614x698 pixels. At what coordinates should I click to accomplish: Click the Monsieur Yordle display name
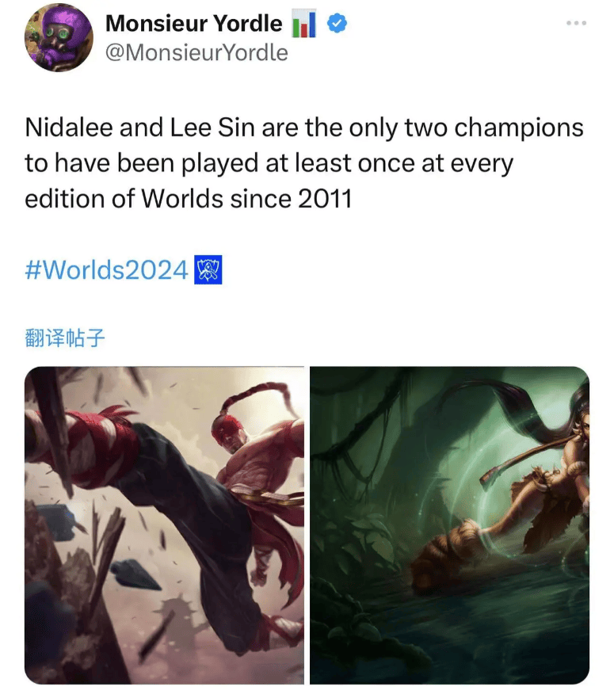tap(193, 23)
